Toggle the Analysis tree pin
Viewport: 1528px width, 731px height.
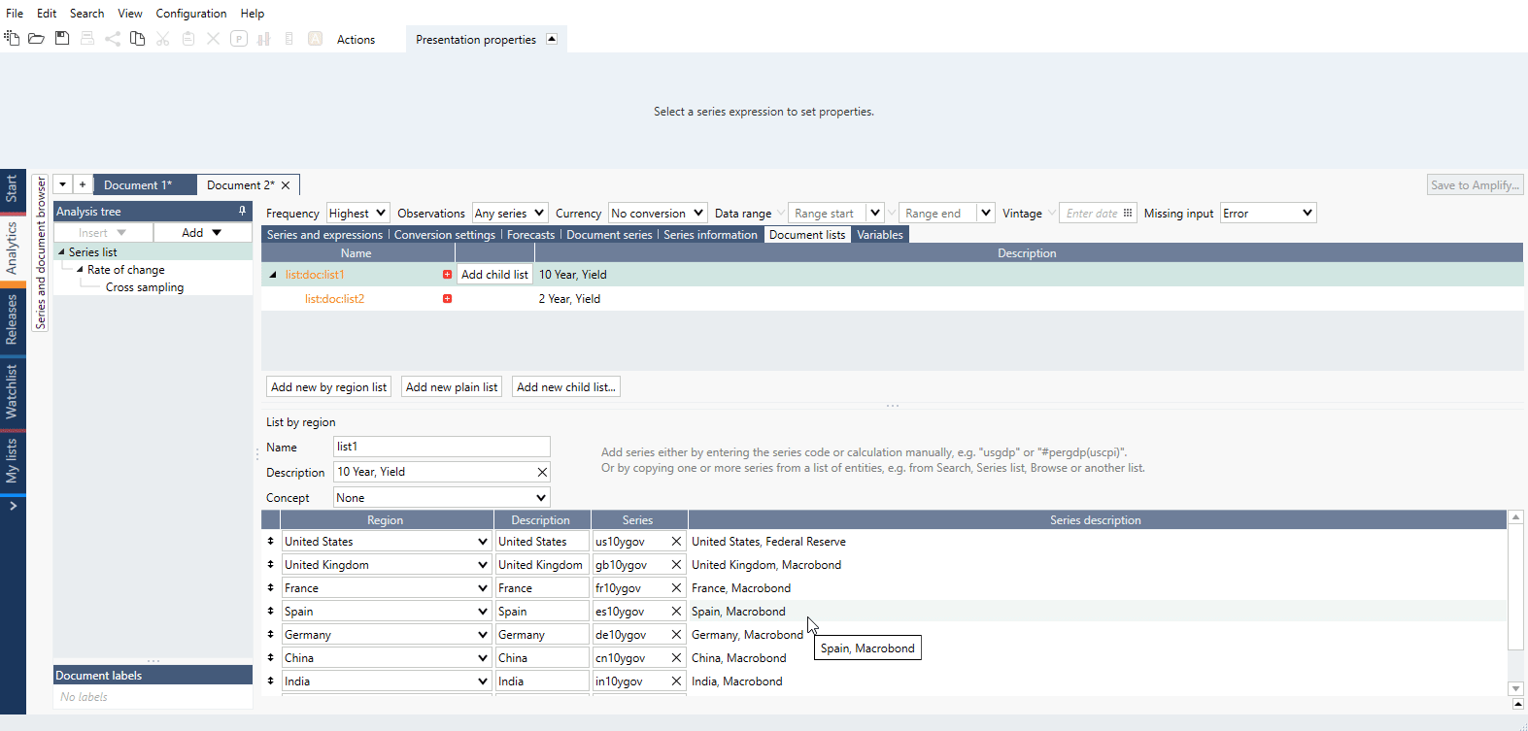242,211
